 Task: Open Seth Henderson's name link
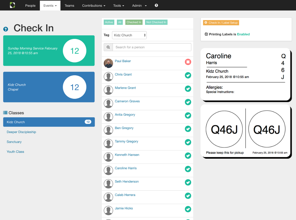pos(127,181)
